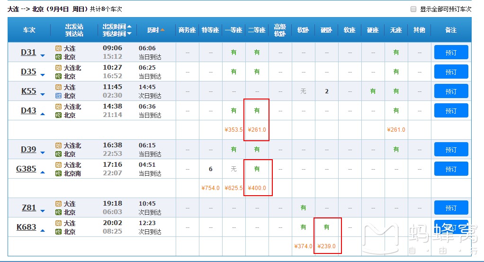Image resolution: width=484 pixels, height=262 pixels.
Task: Click the origin station icon for G385 大连北
Action: click(58, 165)
